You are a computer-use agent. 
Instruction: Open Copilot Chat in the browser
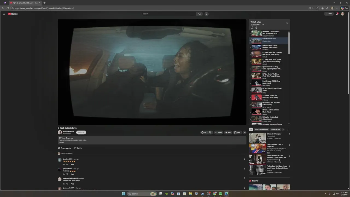coord(344,8)
